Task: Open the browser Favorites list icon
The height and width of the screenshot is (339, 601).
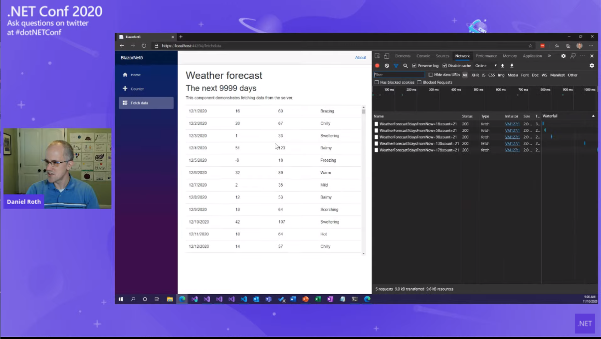Action: point(557,46)
